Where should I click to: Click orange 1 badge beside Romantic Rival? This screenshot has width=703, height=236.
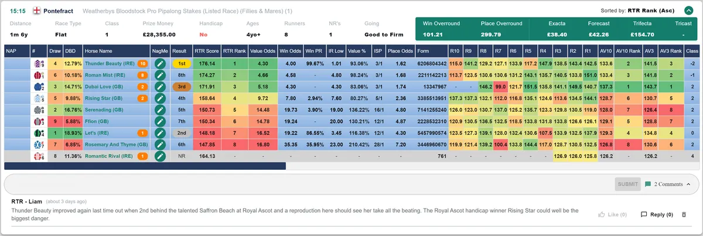[x=142, y=157]
